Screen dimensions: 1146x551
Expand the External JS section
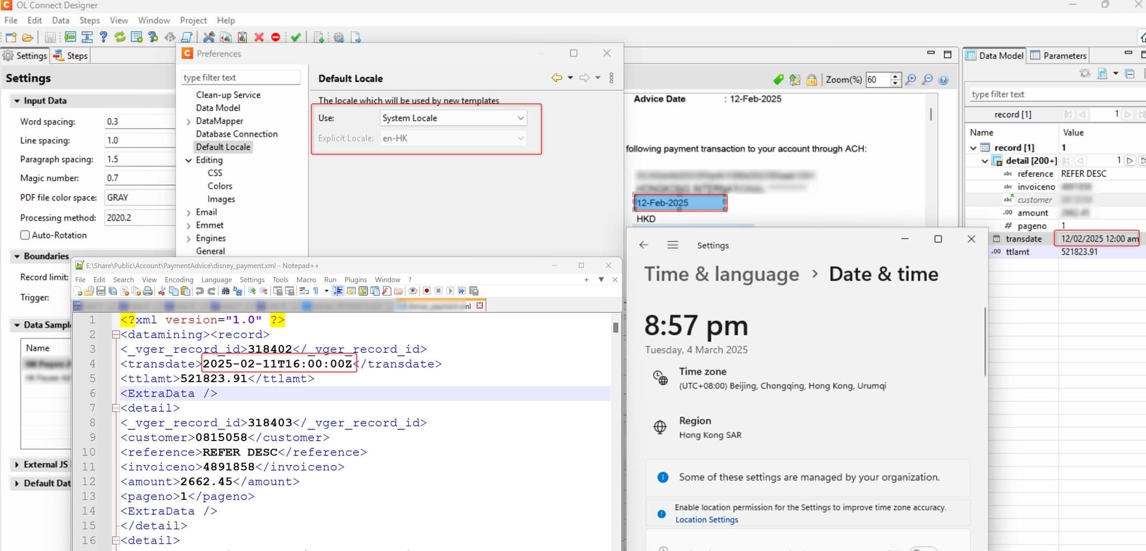click(17, 464)
